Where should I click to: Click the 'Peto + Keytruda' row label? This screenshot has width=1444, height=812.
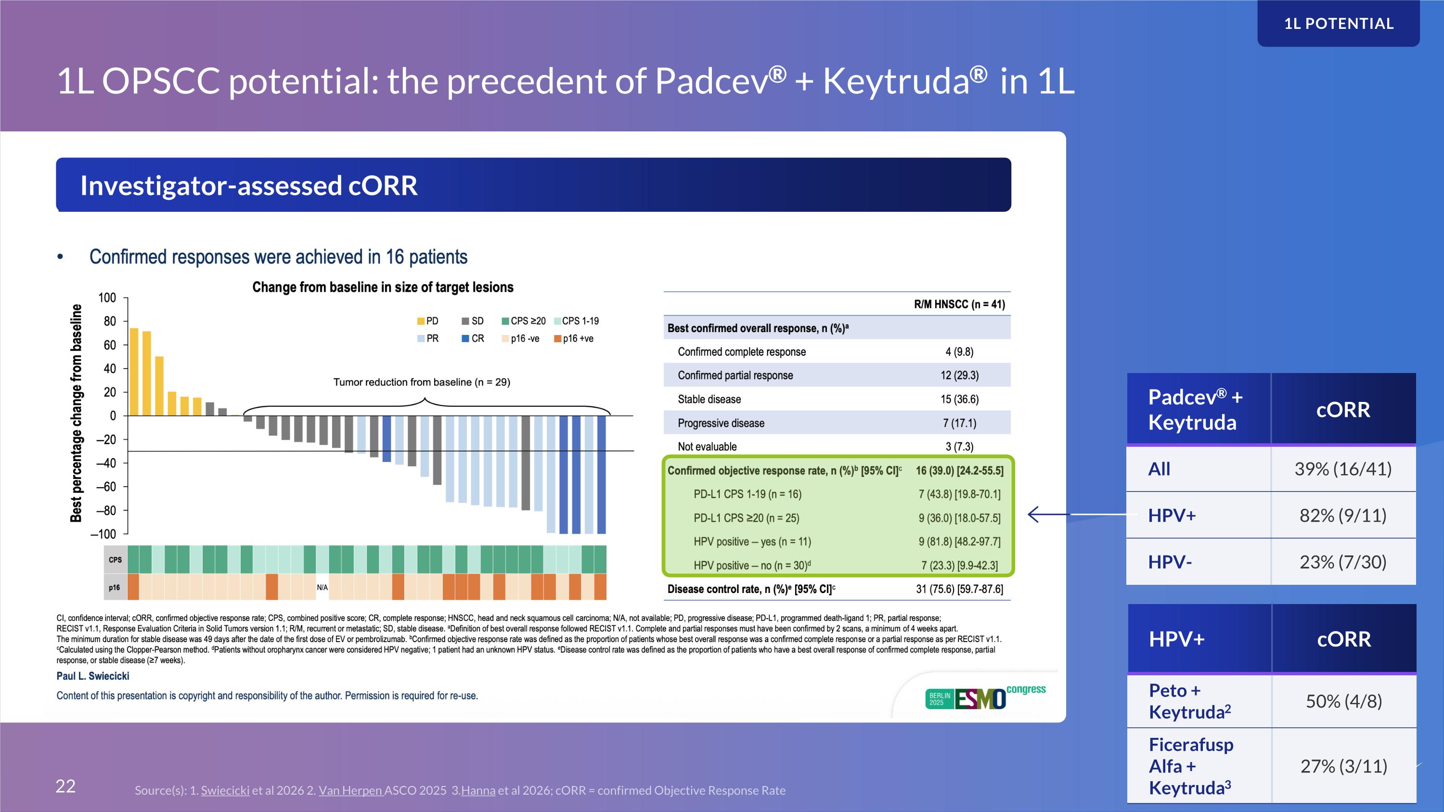click(1189, 701)
